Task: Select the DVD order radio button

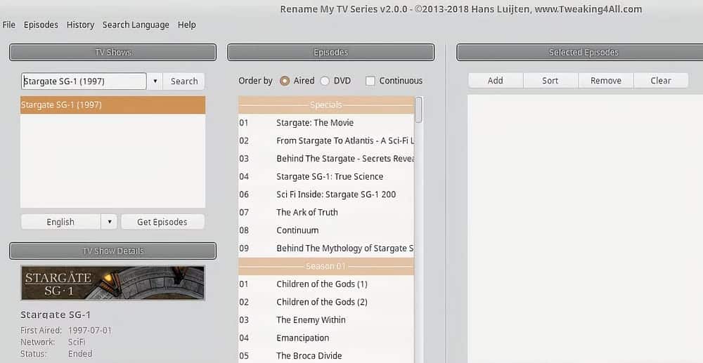Action: coord(325,81)
